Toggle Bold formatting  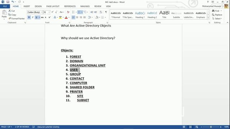29,18
